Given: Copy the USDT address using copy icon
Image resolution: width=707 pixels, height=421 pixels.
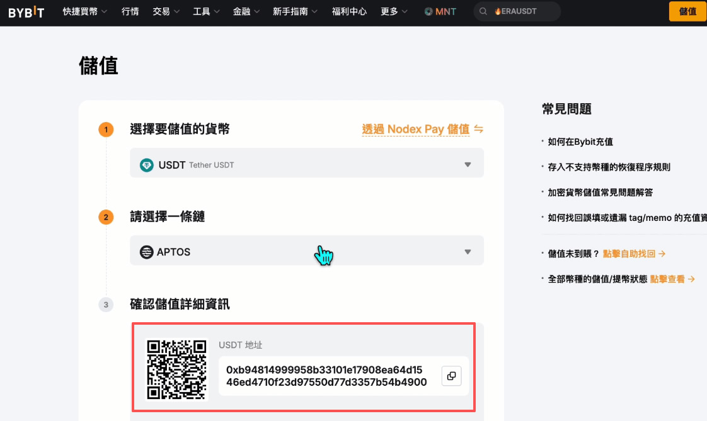Looking at the screenshot, I should click(451, 376).
